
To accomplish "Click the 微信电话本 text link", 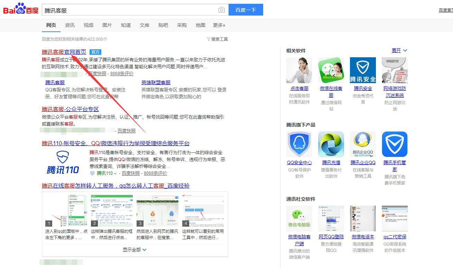I will [x=363, y=237].
